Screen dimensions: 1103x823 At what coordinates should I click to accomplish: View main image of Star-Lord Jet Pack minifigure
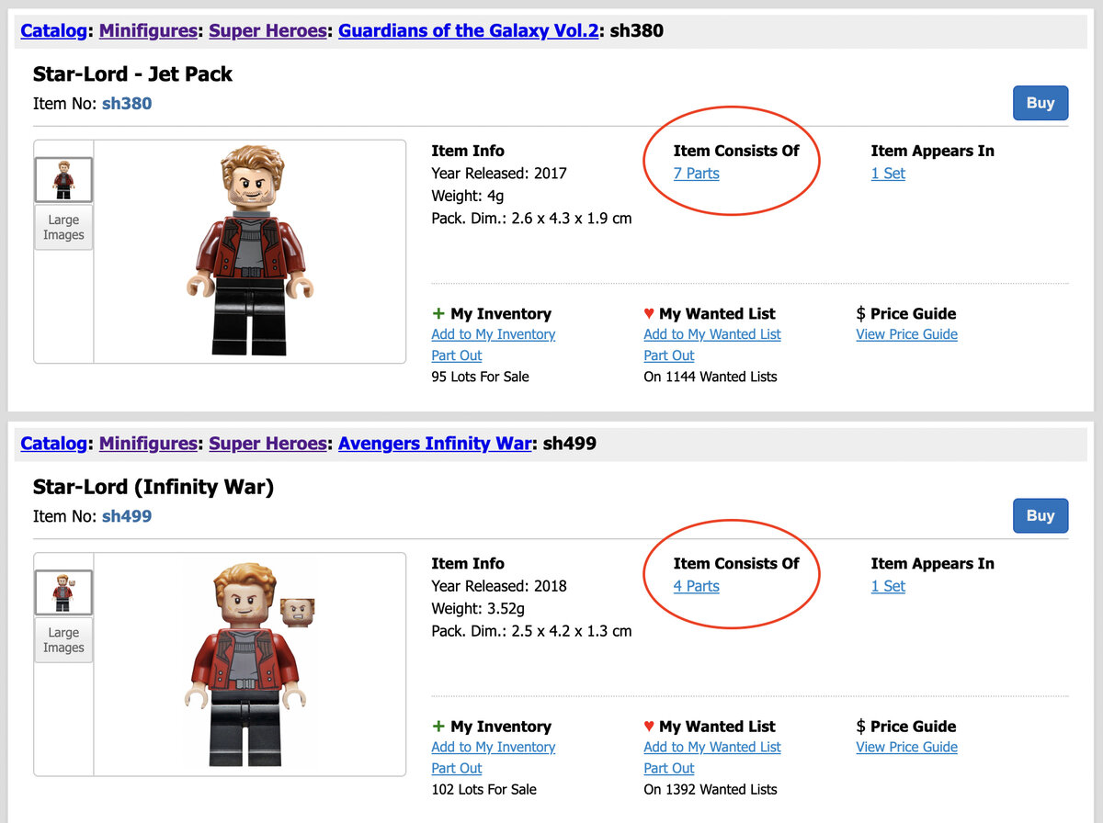tap(249, 251)
